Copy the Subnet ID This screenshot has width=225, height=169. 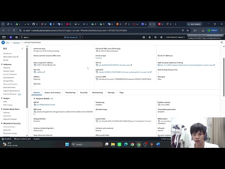97,72
